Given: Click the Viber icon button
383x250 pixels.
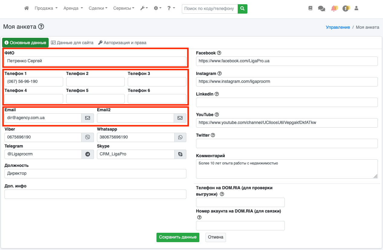Looking at the screenshot, I should 88,137.
